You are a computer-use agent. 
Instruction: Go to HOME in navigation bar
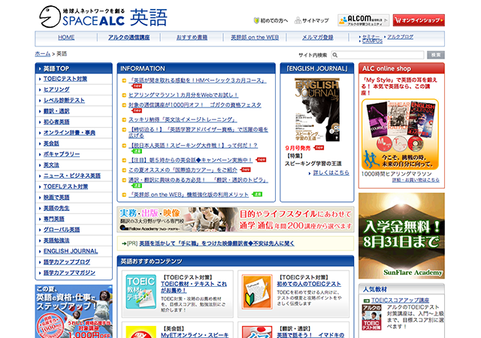click(x=66, y=38)
